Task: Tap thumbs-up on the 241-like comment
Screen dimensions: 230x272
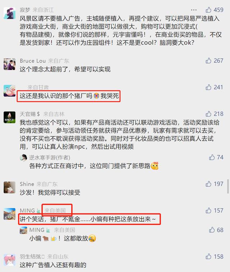Action: click(x=208, y=87)
